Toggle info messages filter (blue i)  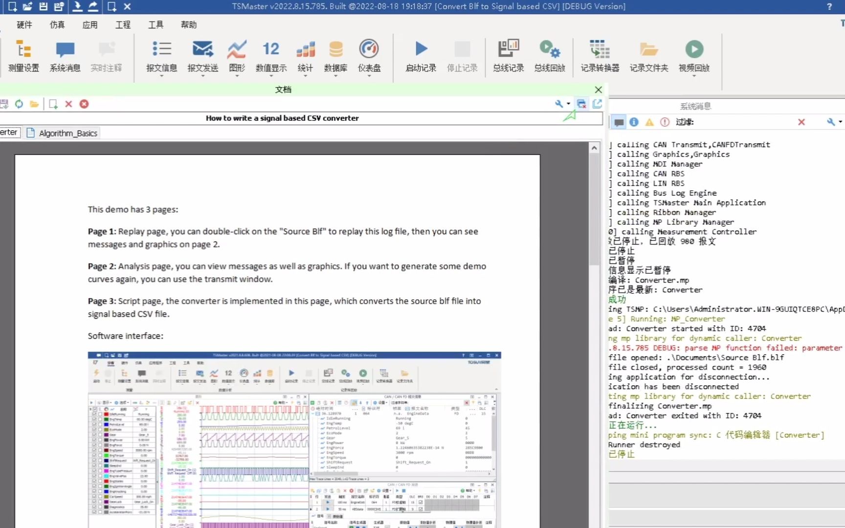coord(634,122)
